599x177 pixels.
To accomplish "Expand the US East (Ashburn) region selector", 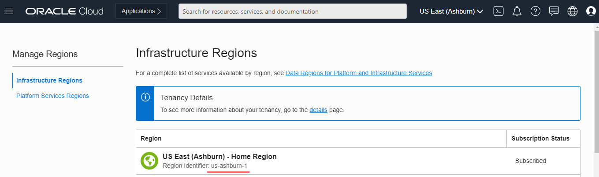I will 451,11.
